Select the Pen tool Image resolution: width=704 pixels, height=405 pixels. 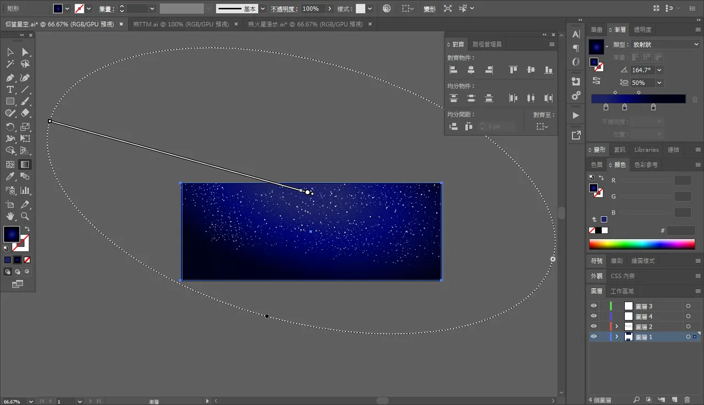(10, 78)
